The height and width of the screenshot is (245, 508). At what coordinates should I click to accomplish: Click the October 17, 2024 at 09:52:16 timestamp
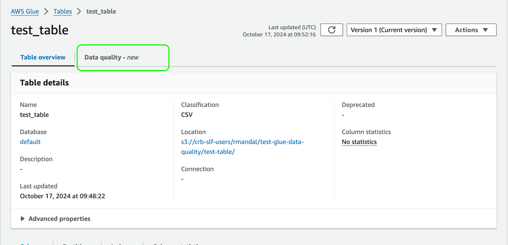point(279,35)
